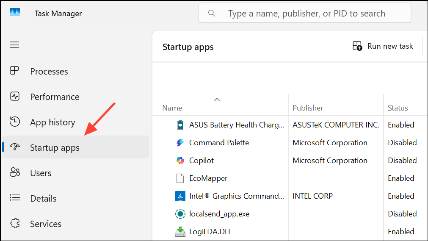The width and height of the screenshot is (428, 241).
Task: Open the Processes page icon
Action: 15,71
